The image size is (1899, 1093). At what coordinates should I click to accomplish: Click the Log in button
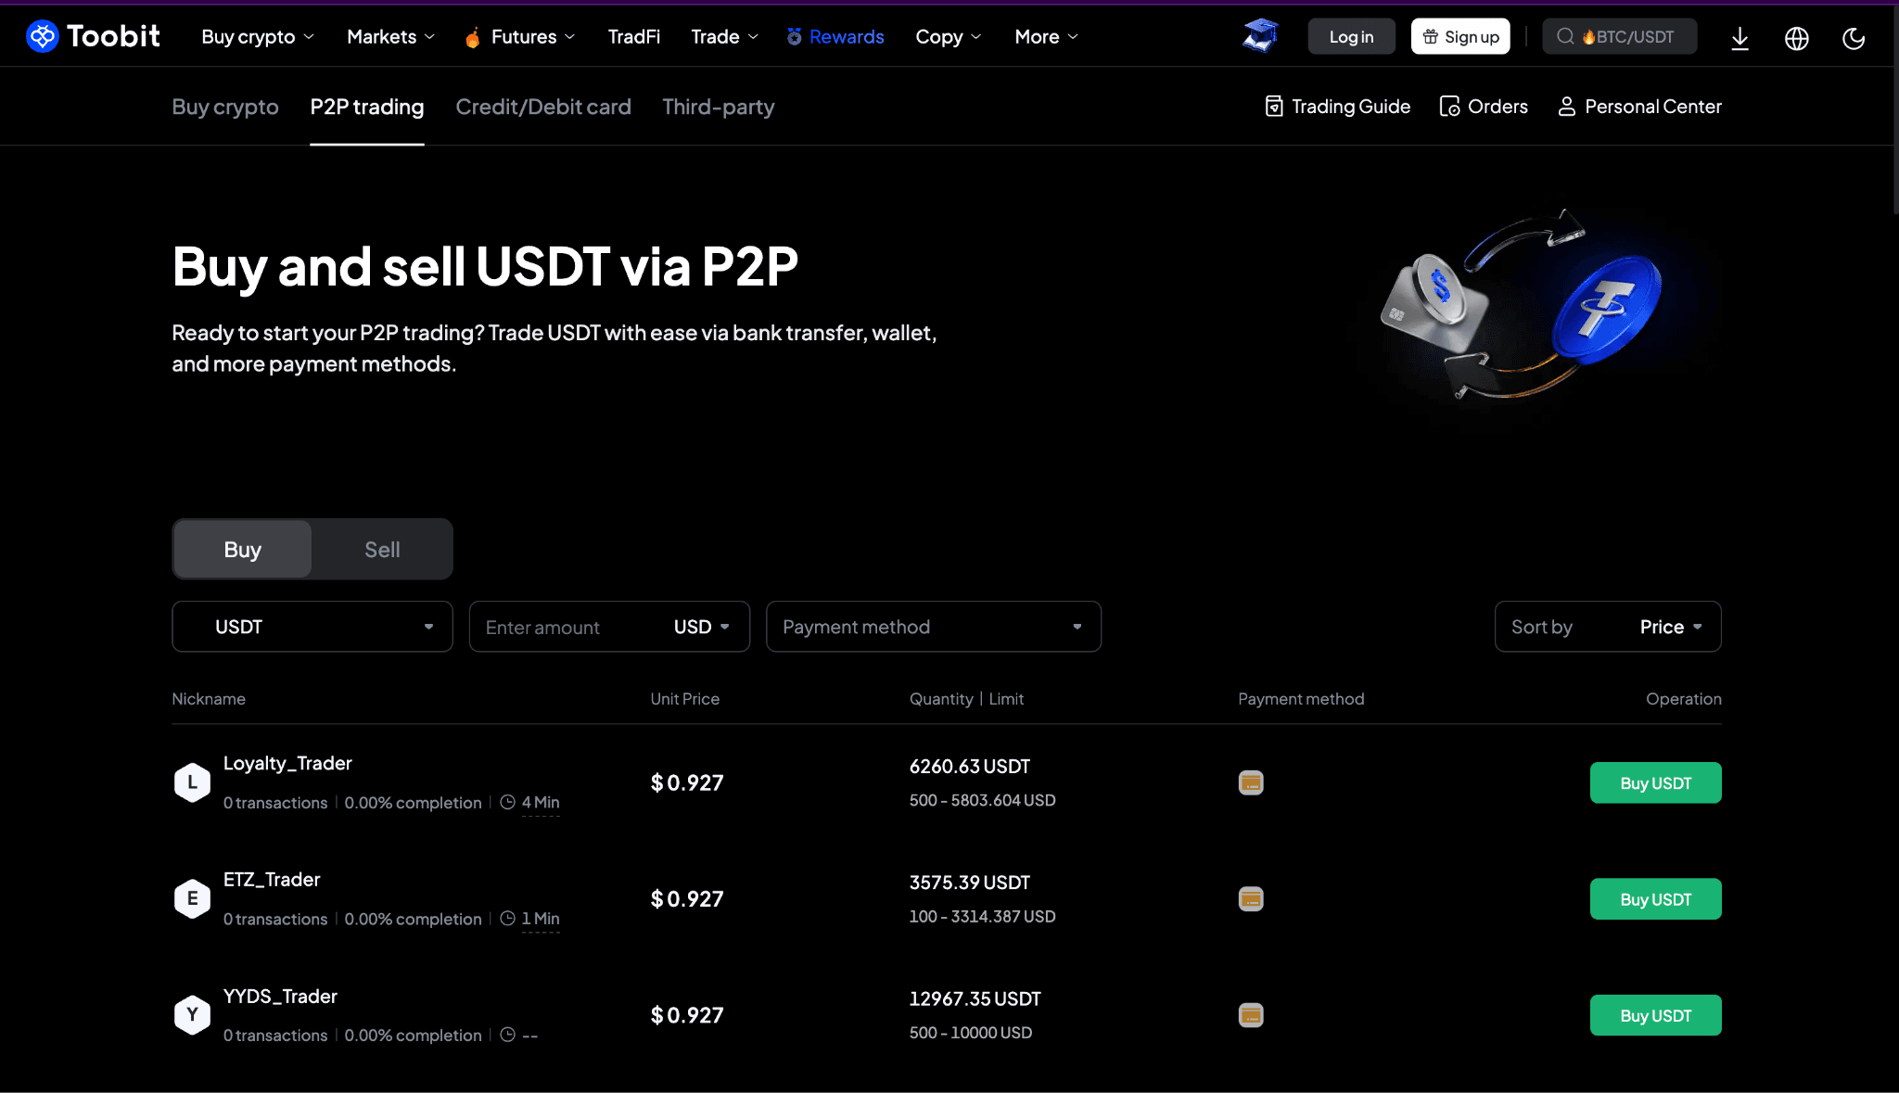pos(1351,36)
